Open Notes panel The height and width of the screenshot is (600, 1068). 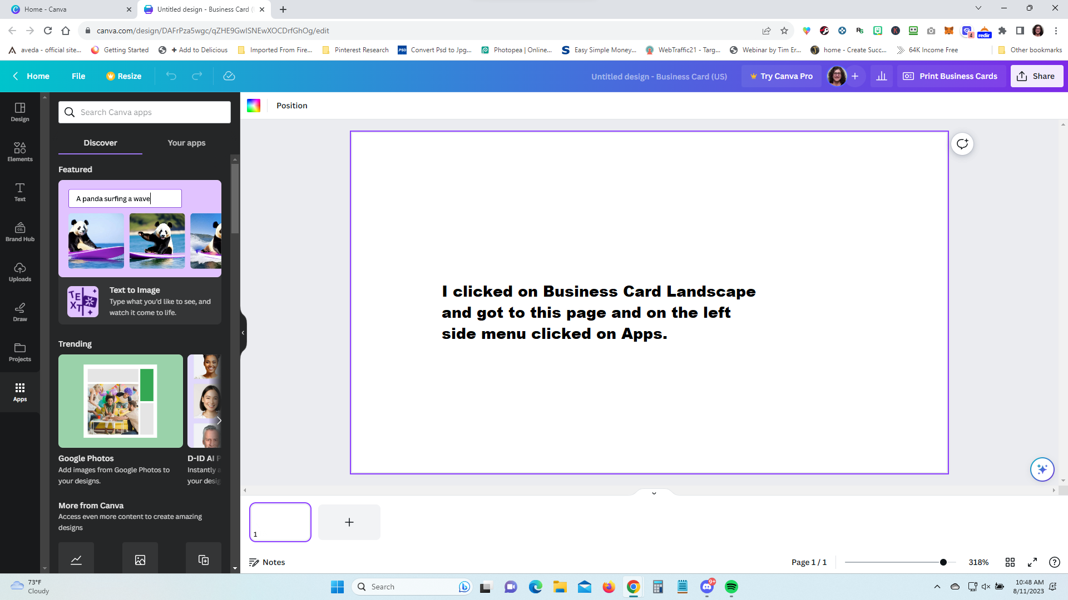267,562
